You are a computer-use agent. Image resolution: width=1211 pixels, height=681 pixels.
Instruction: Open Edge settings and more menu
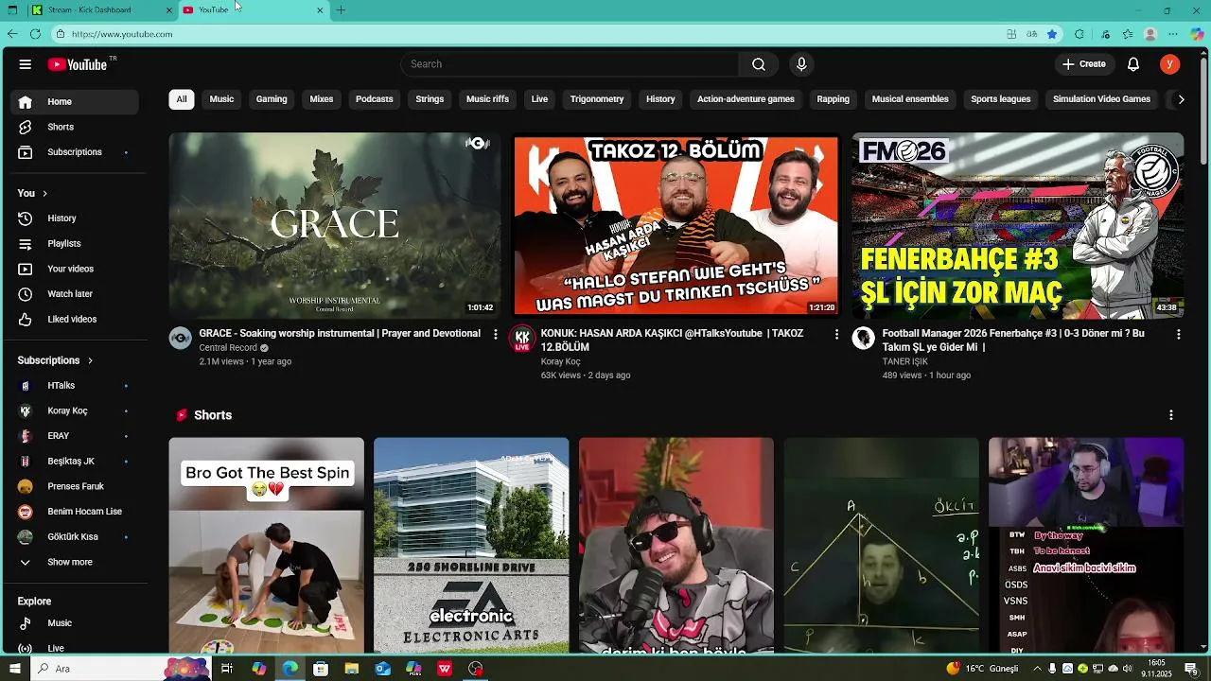click(1173, 34)
